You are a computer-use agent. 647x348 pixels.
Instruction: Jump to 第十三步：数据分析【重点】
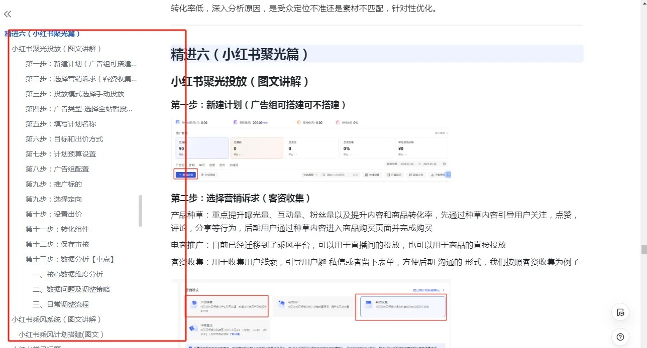pyautogui.click(x=70, y=259)
